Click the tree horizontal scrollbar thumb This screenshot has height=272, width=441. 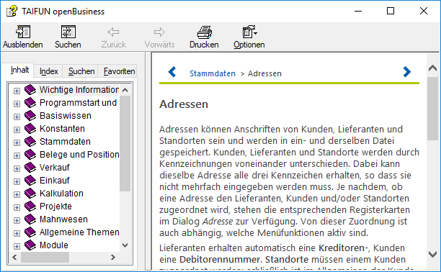coord(45,257)
